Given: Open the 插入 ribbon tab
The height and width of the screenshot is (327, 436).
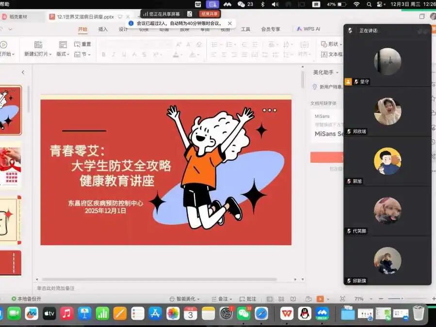Looking at the screenshot, I should tap(103, 29).
